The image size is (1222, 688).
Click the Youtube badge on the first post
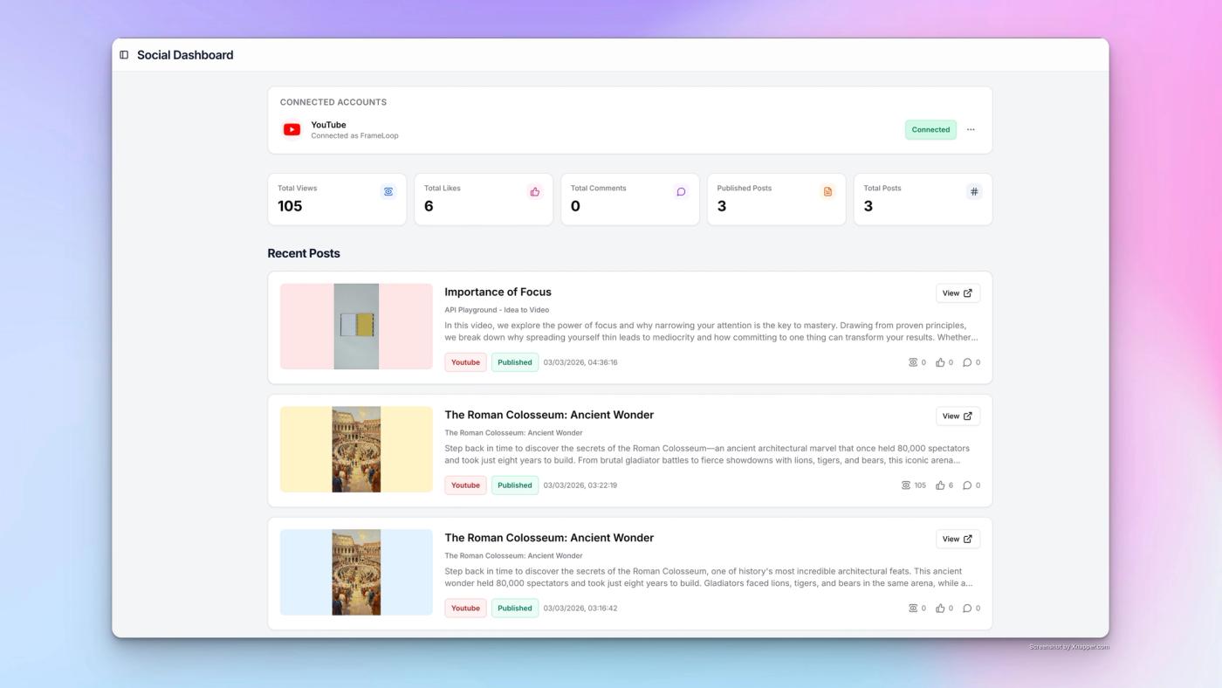coord(465,361)
